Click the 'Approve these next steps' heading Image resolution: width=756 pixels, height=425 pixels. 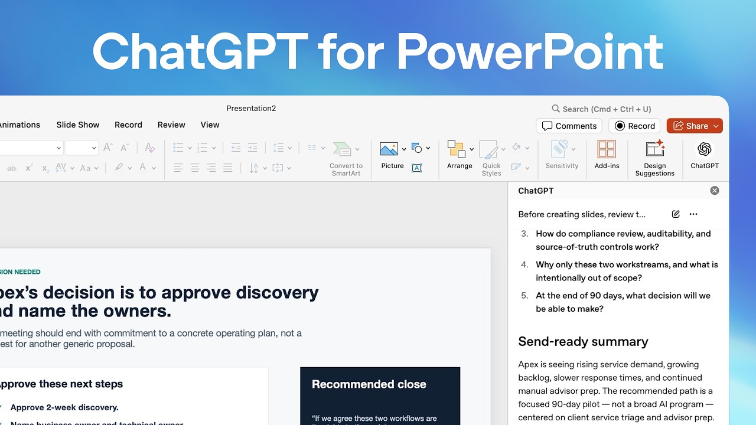point(60,384)
